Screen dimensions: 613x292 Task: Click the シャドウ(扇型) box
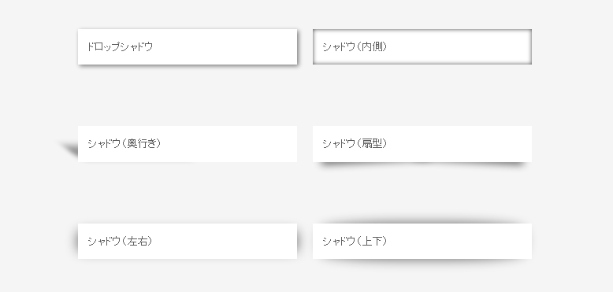[x=422, y=144]
